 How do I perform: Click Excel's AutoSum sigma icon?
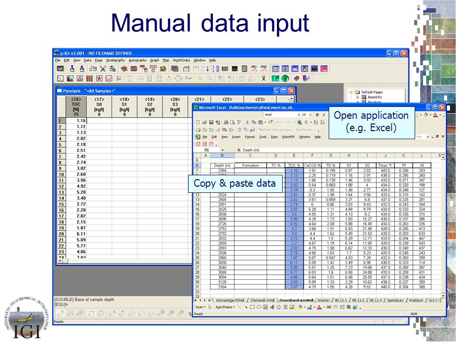[x=306, y=123]
